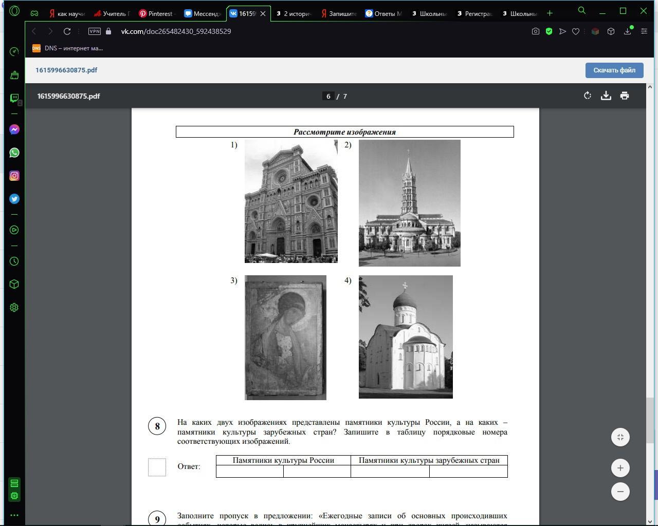Open Twitter in the sidebar

click(x=14, y=199)
